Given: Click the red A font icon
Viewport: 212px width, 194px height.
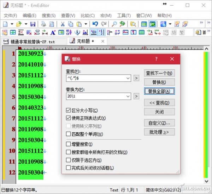Looking at the screenshot, I should [x=53, y=32].
